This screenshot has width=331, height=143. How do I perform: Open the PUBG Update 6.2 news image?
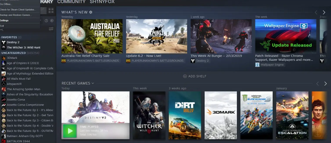tap(156, 36)
